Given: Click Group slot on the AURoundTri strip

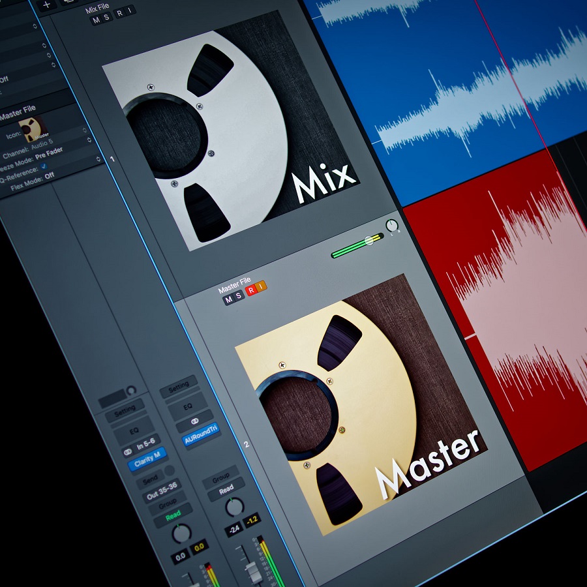Looking at the screenshot, I should (x=221, y=477).
